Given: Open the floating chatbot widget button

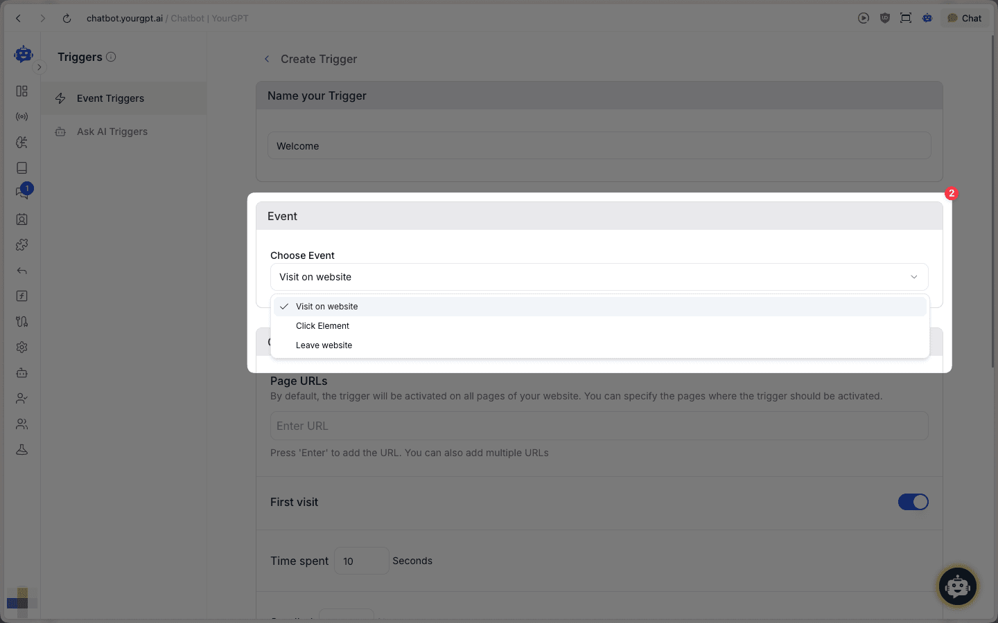Looking at the screenshot, I should pyautogui.click(x=957, y=586).
